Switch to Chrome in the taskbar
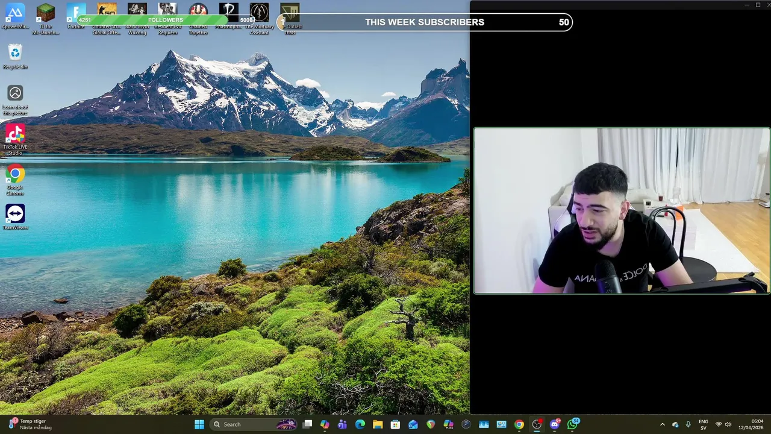Screen dimensions: 771x434 [x=519, y=424]
